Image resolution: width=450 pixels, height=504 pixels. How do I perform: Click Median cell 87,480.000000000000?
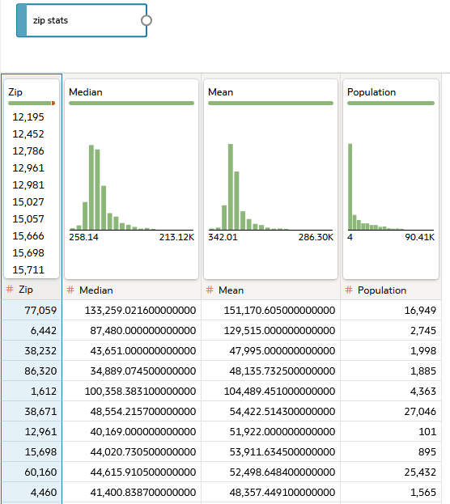pos(132,330)
